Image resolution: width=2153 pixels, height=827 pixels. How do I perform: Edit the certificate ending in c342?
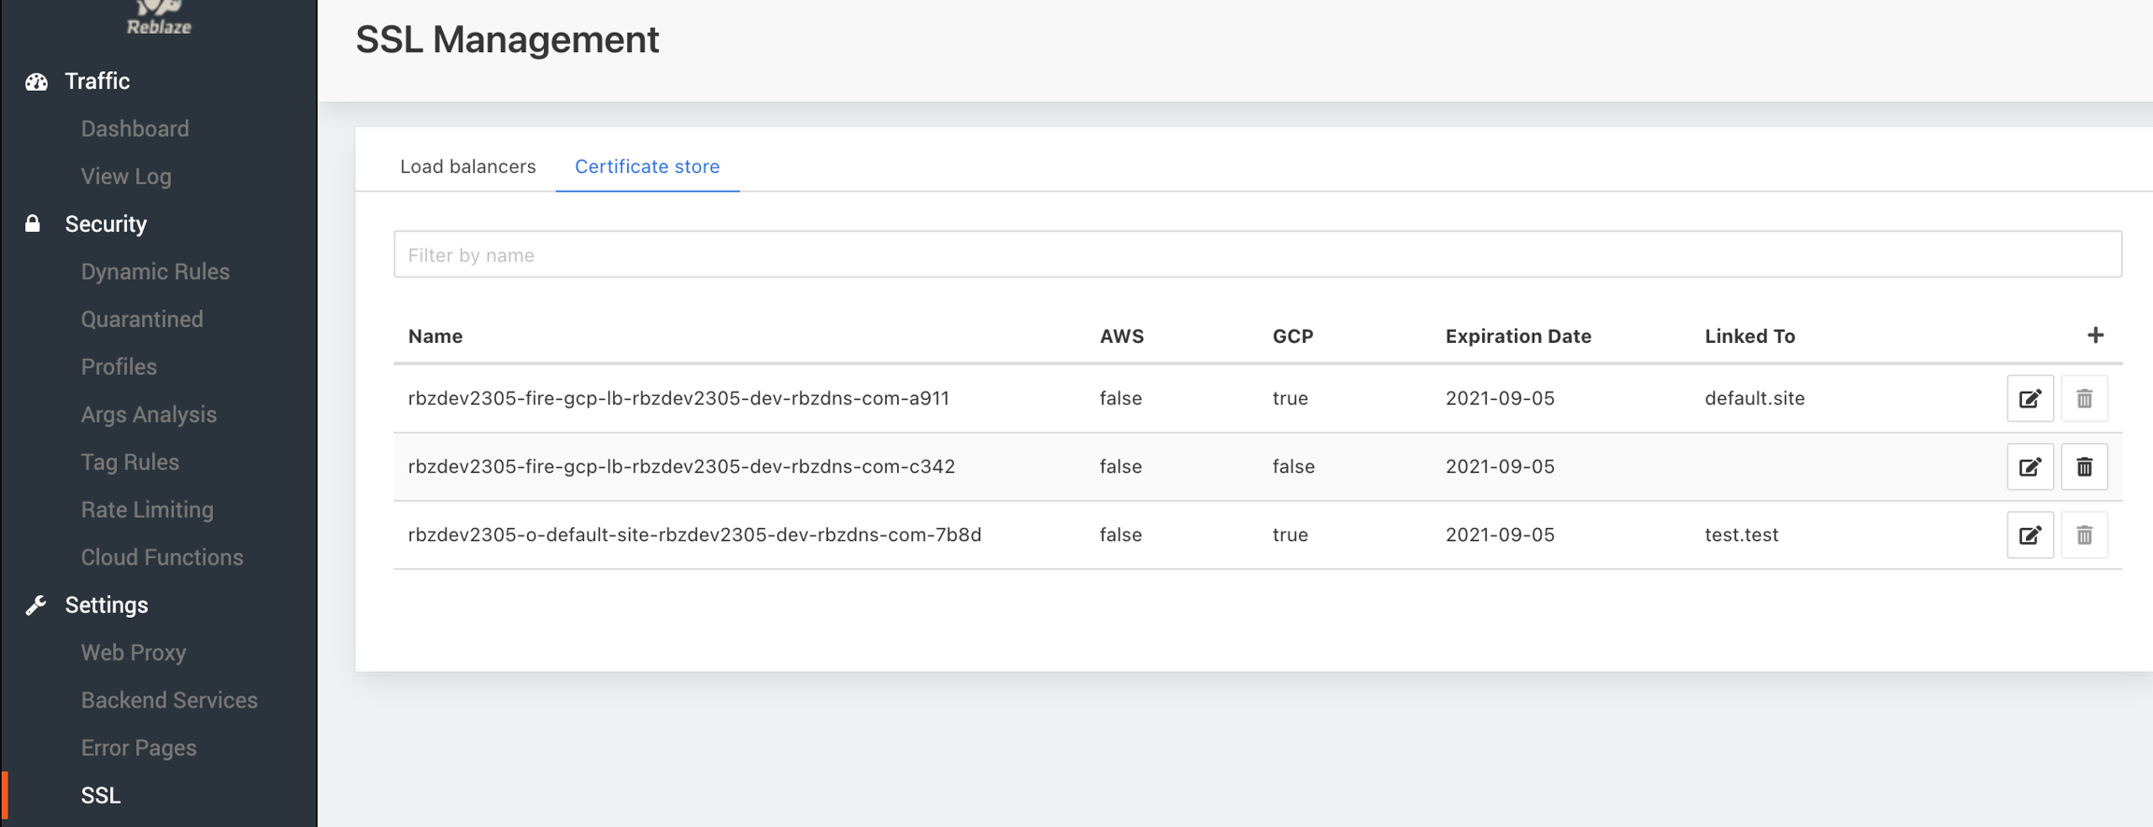[2030, 467]
